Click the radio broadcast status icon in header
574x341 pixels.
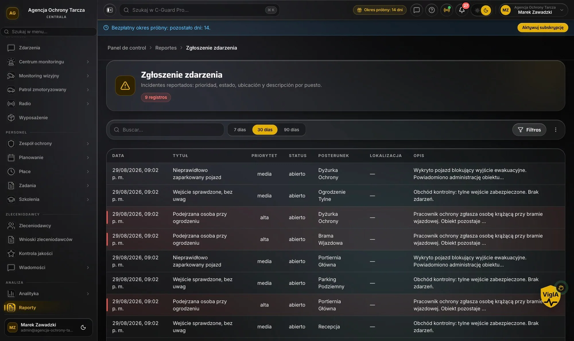coord(447,10)
